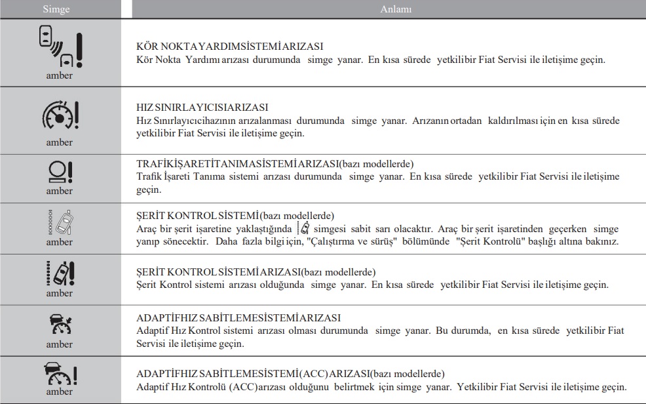Click the HIZ SINIRLAYICISI ARIZASI heading

click(x=202, y=107)
